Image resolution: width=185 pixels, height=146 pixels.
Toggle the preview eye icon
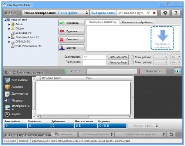coord(178,71)
